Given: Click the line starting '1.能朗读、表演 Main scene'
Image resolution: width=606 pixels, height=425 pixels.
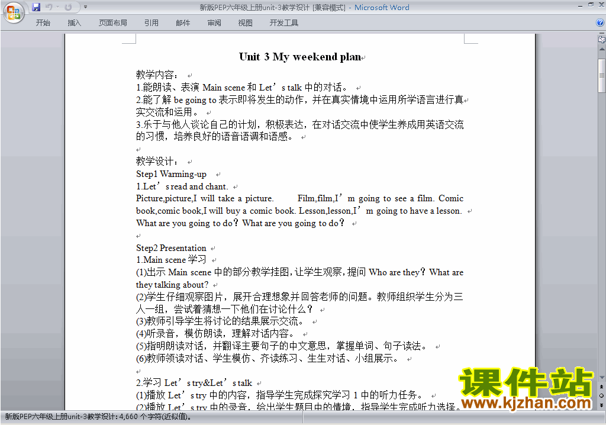Looking at the screenshot, I should (x=242, y=88).
